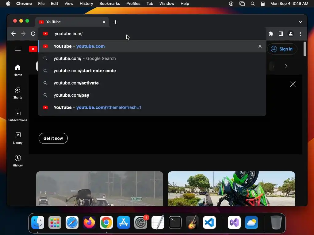The width and height of the screenshot is (314, 235).
Task: Choose youtube.com/pay suggestion
Action: pyautogui.click(x=152, y=95)
